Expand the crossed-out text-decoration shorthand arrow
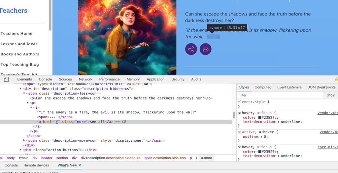The height and width of the screenshot is (173, 338). click(279, 156)
